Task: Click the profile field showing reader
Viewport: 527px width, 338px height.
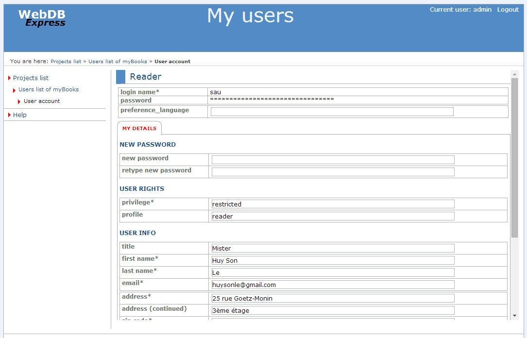Action: point(333,216)
